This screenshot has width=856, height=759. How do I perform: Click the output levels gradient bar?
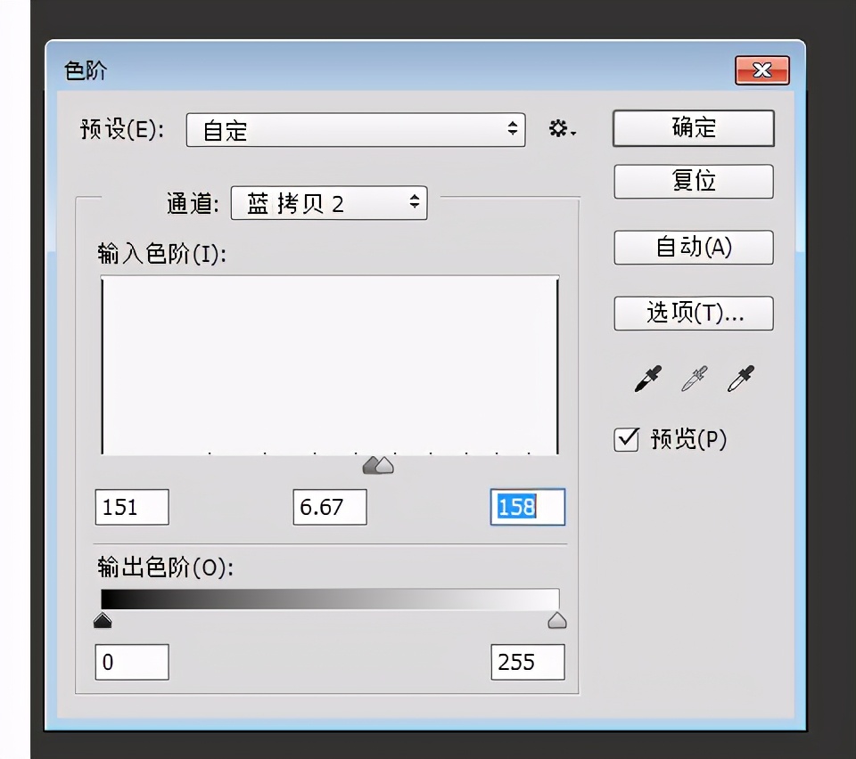coord(329,598)
